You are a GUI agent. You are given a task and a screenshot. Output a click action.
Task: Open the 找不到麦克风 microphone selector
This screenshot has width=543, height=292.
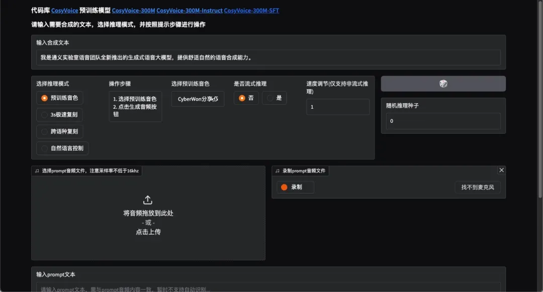[477, 187]
